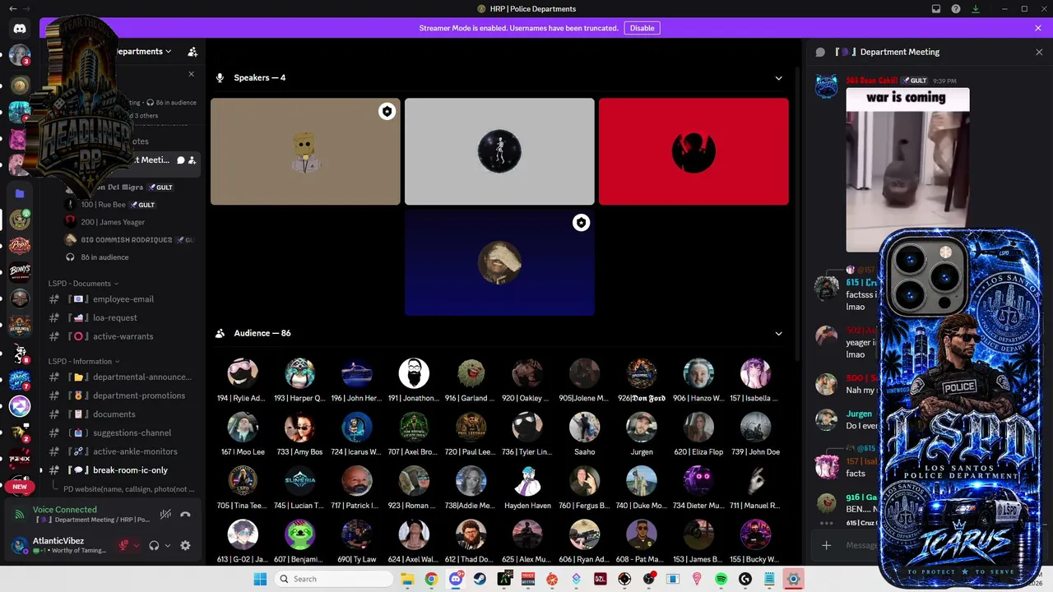The width and height of the screenshot is (1053, 592).
Task: Select the tan speaker tile with box-head avatar
Action: [305, 151]
